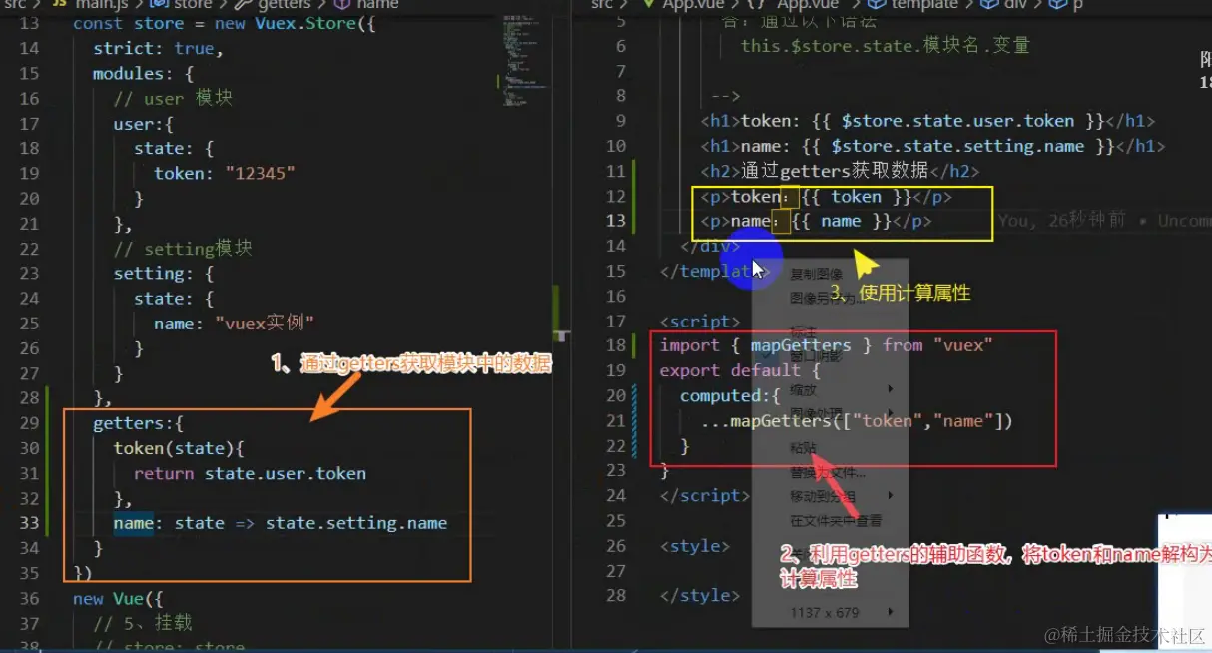
Task: Place the cursor in 'const store = new Vuex.Store({'
Action: tap(224, 23)
